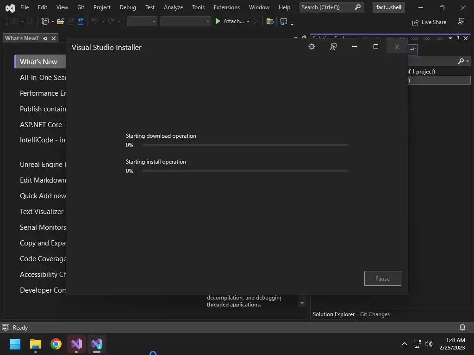The image size is (474, 355).
Task: Click Redo arrow in toolbar
Action: click(111, 21)
